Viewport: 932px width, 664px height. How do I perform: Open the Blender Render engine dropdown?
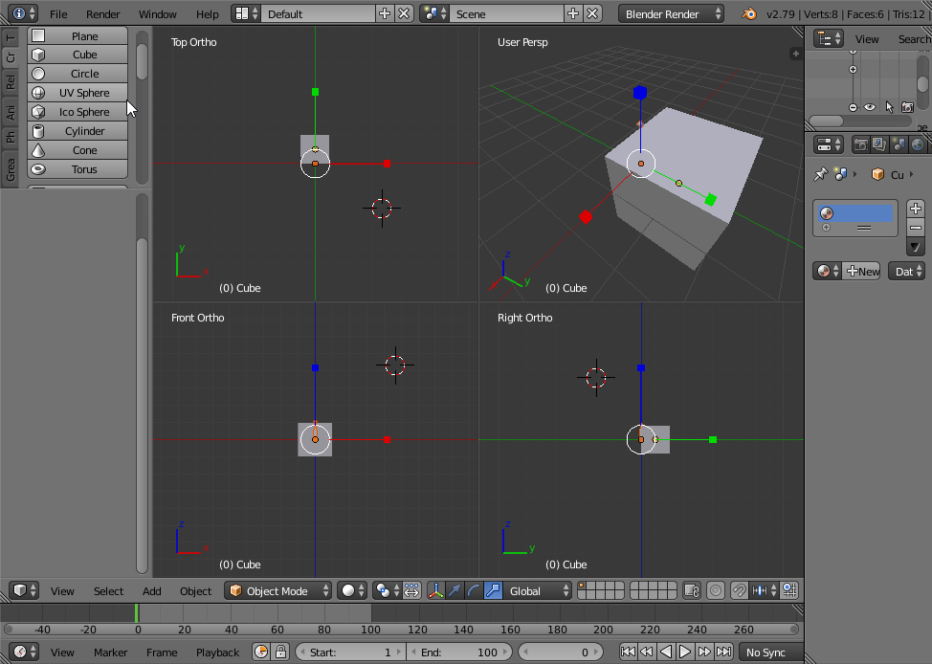tap(670, 13)
